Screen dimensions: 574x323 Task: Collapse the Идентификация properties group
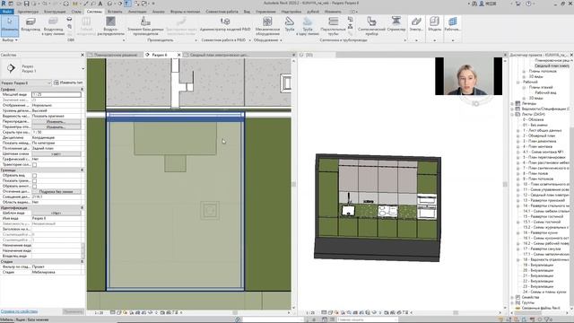click(82, 207)
